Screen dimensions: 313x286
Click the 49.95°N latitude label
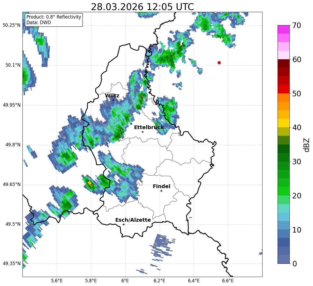(12, 105)
